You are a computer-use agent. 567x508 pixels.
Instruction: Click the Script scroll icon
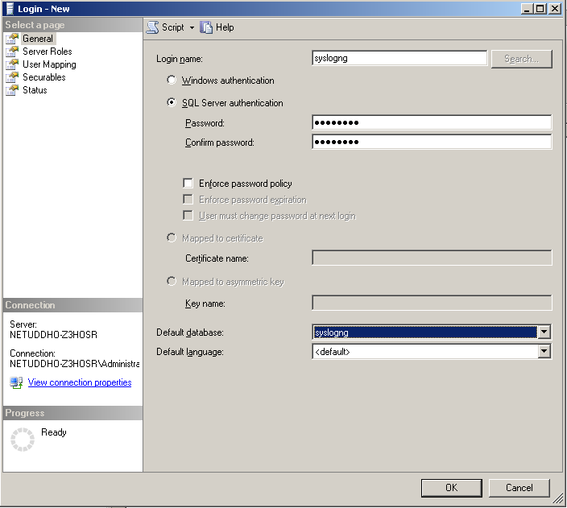[152, 27]
